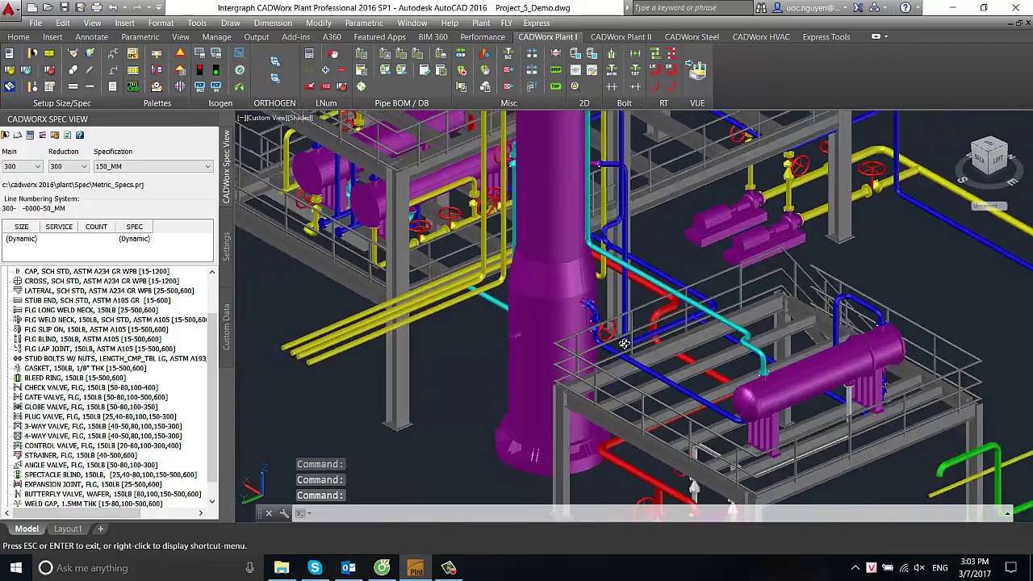
Task: Select GATE VALVE, FLG, 150LB component
Action: (x=95, y=397)
